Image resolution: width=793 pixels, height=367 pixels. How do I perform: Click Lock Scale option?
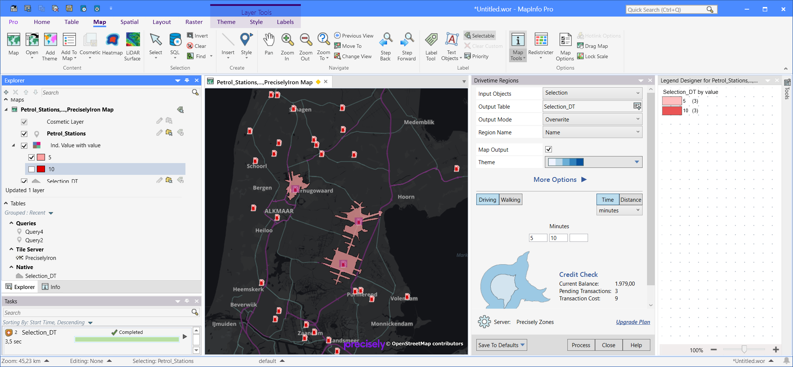[x=592, y=56]
